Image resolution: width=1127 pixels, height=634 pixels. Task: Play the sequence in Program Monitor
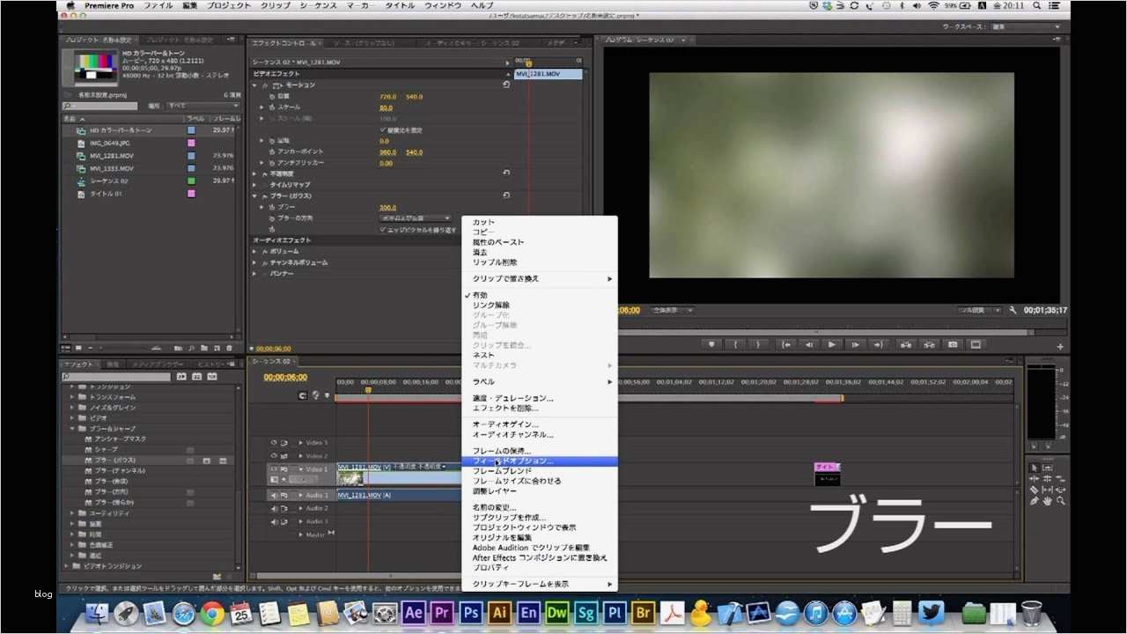[x=831, y=344]
